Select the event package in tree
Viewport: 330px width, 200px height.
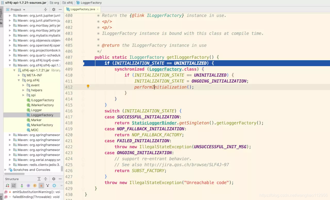[x=35, y=85]
